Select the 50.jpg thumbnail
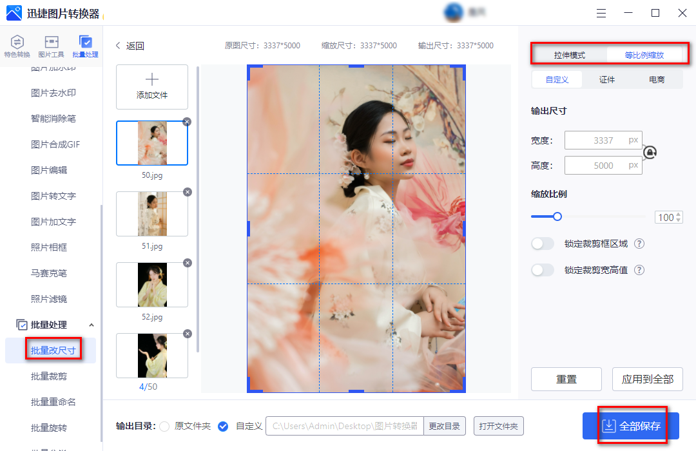 click(152, 143)
